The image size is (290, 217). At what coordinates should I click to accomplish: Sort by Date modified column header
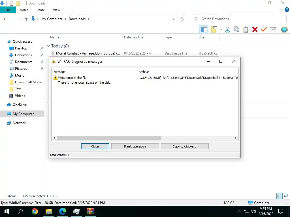click(x=135, y=37)
